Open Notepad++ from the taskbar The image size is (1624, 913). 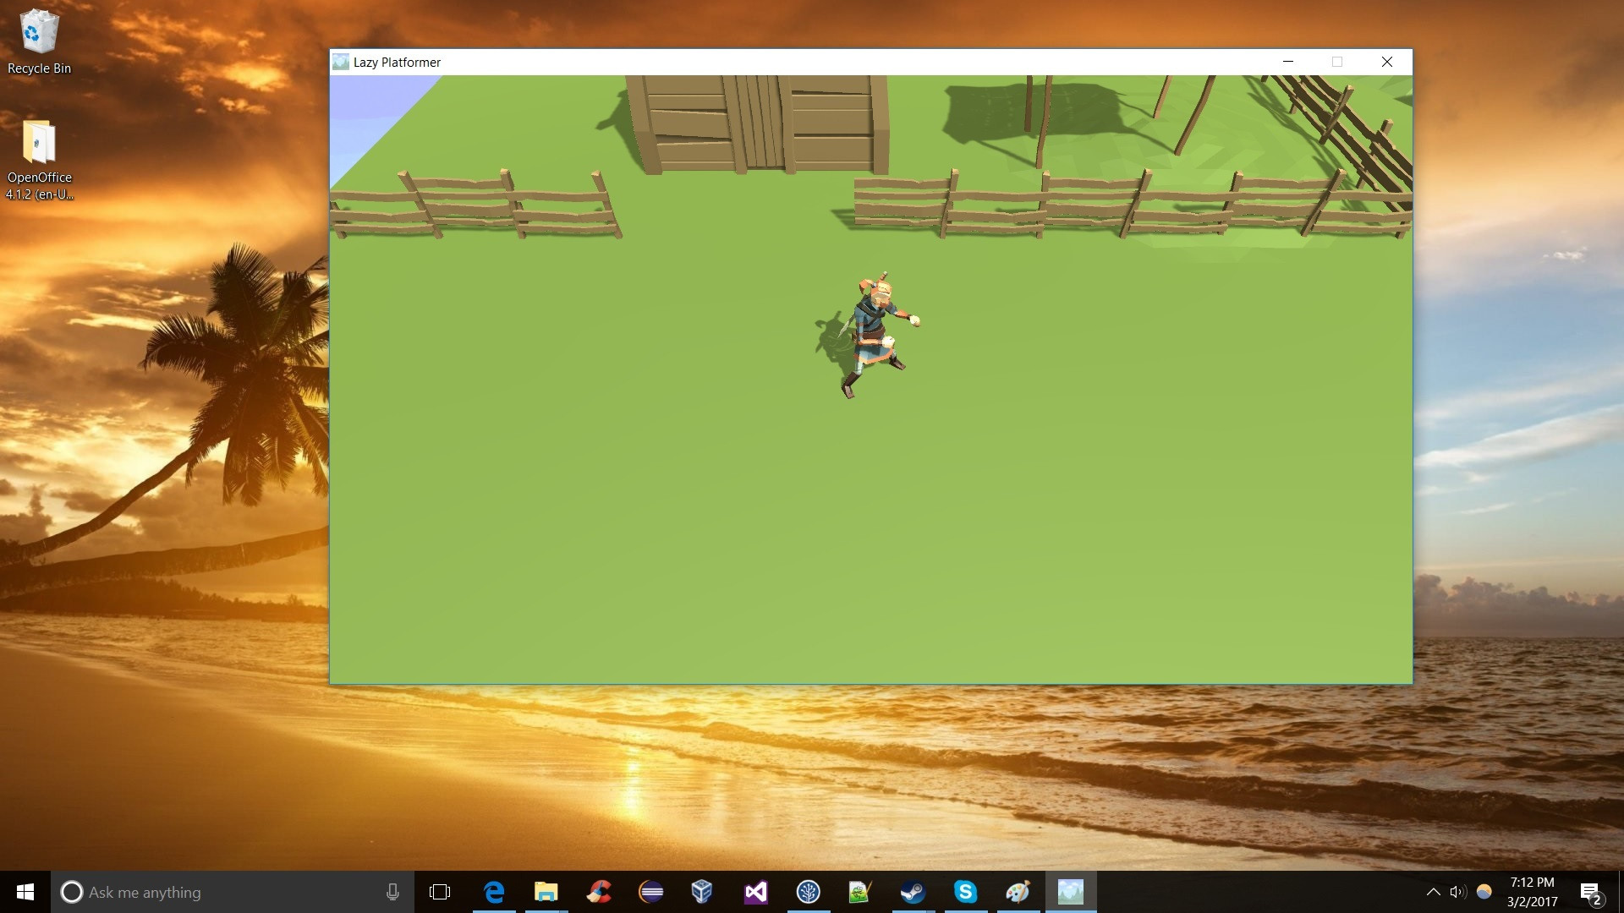click(x=860, y=892)
